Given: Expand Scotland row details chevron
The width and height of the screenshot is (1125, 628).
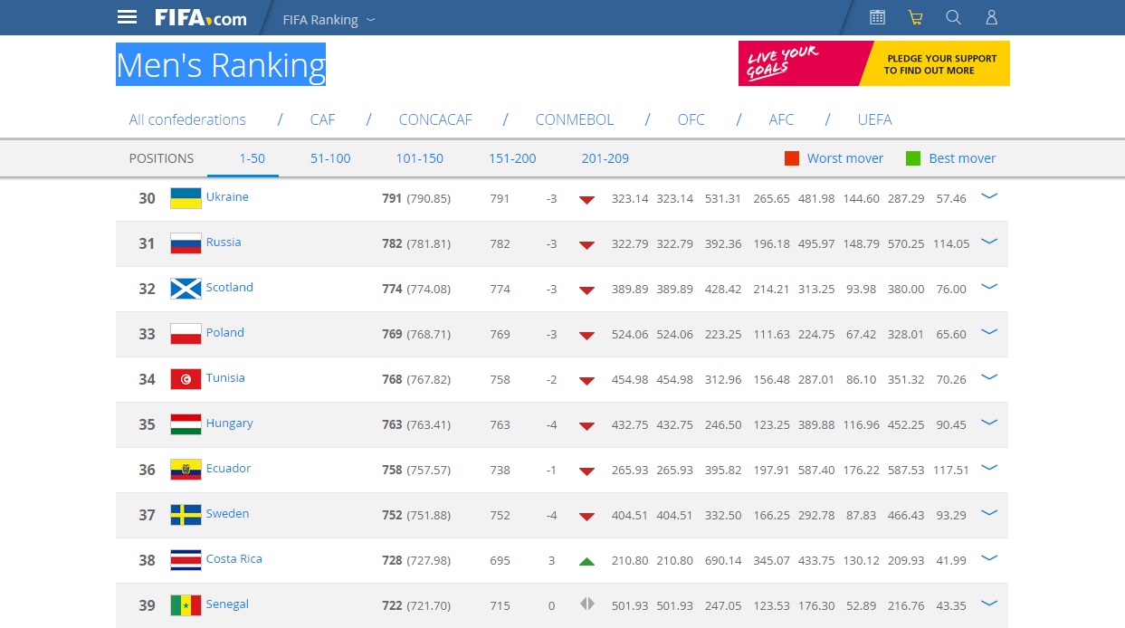Looking at the screenshot, I should (989, 286).
